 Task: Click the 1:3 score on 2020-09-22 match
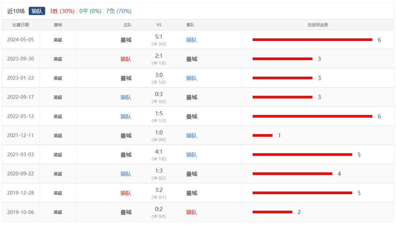[x=159, y=171]
